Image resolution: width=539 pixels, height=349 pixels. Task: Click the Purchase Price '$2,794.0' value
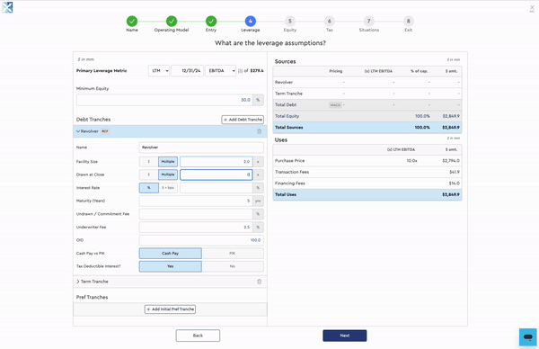tap(451, 161)
